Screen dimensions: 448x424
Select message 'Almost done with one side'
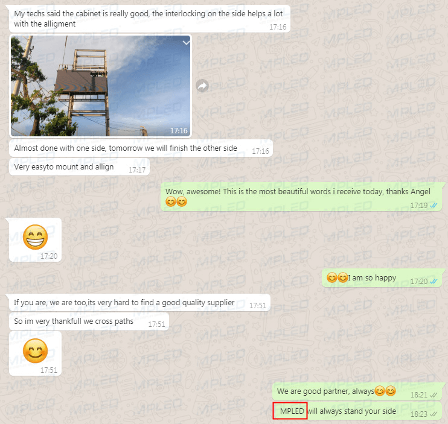coord(141,148)
